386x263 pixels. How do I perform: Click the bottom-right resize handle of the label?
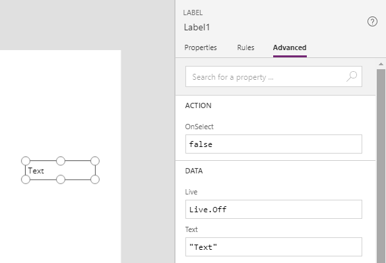click(95, 179)
